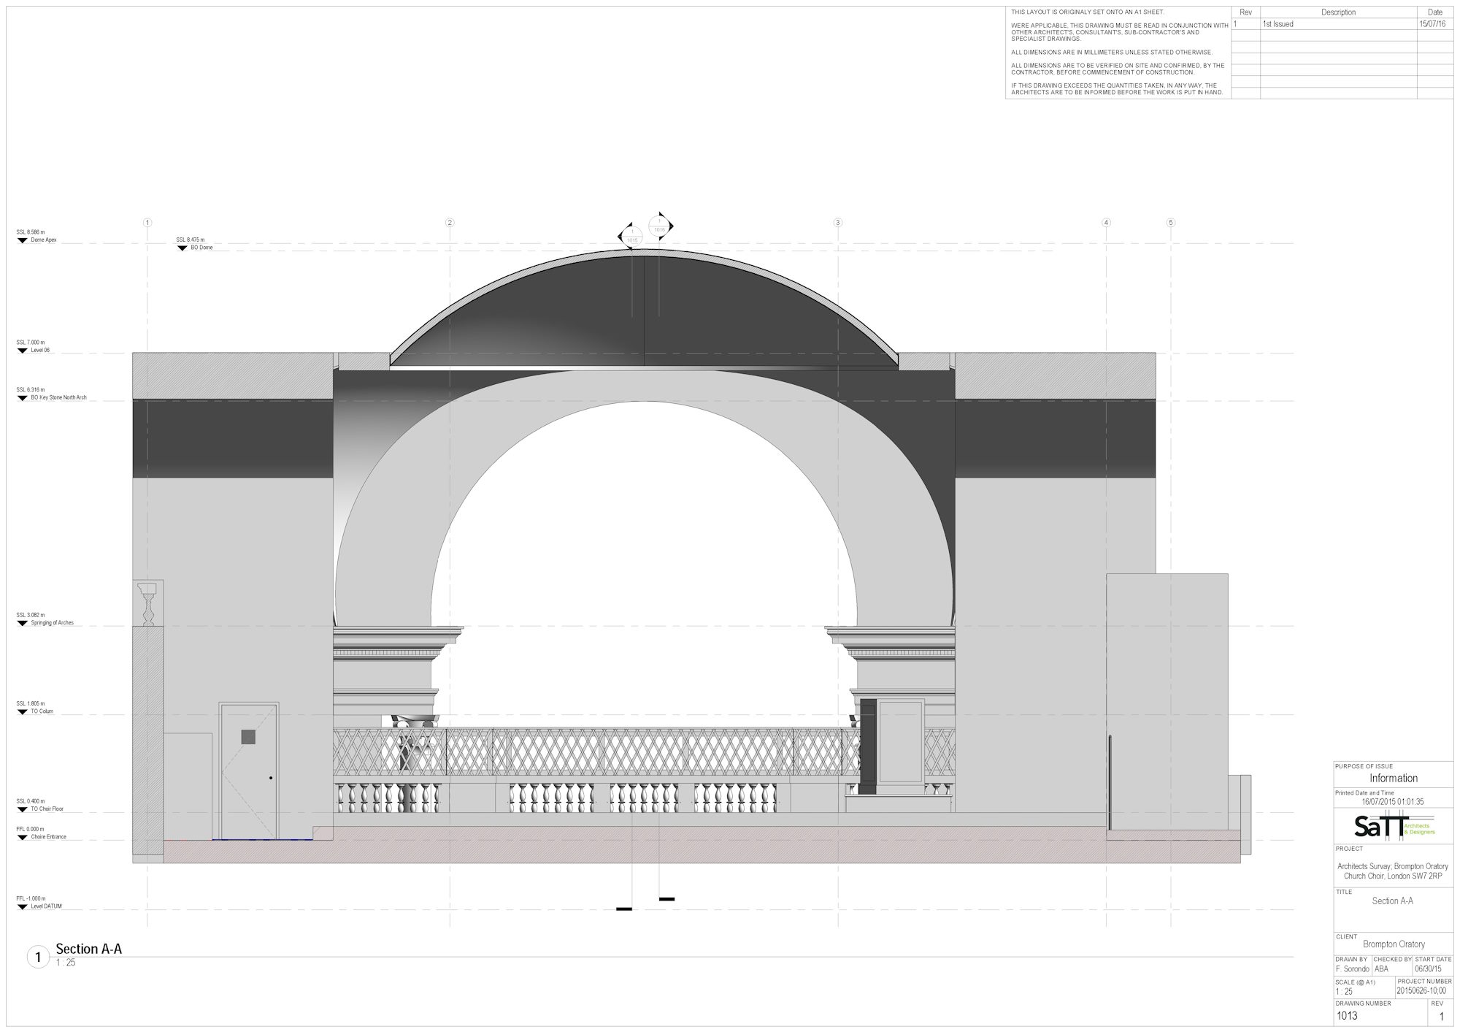This screenshot has width=1460, height=1032.
Task: Click the Level DATUM triangle marker
Action: 22,907
